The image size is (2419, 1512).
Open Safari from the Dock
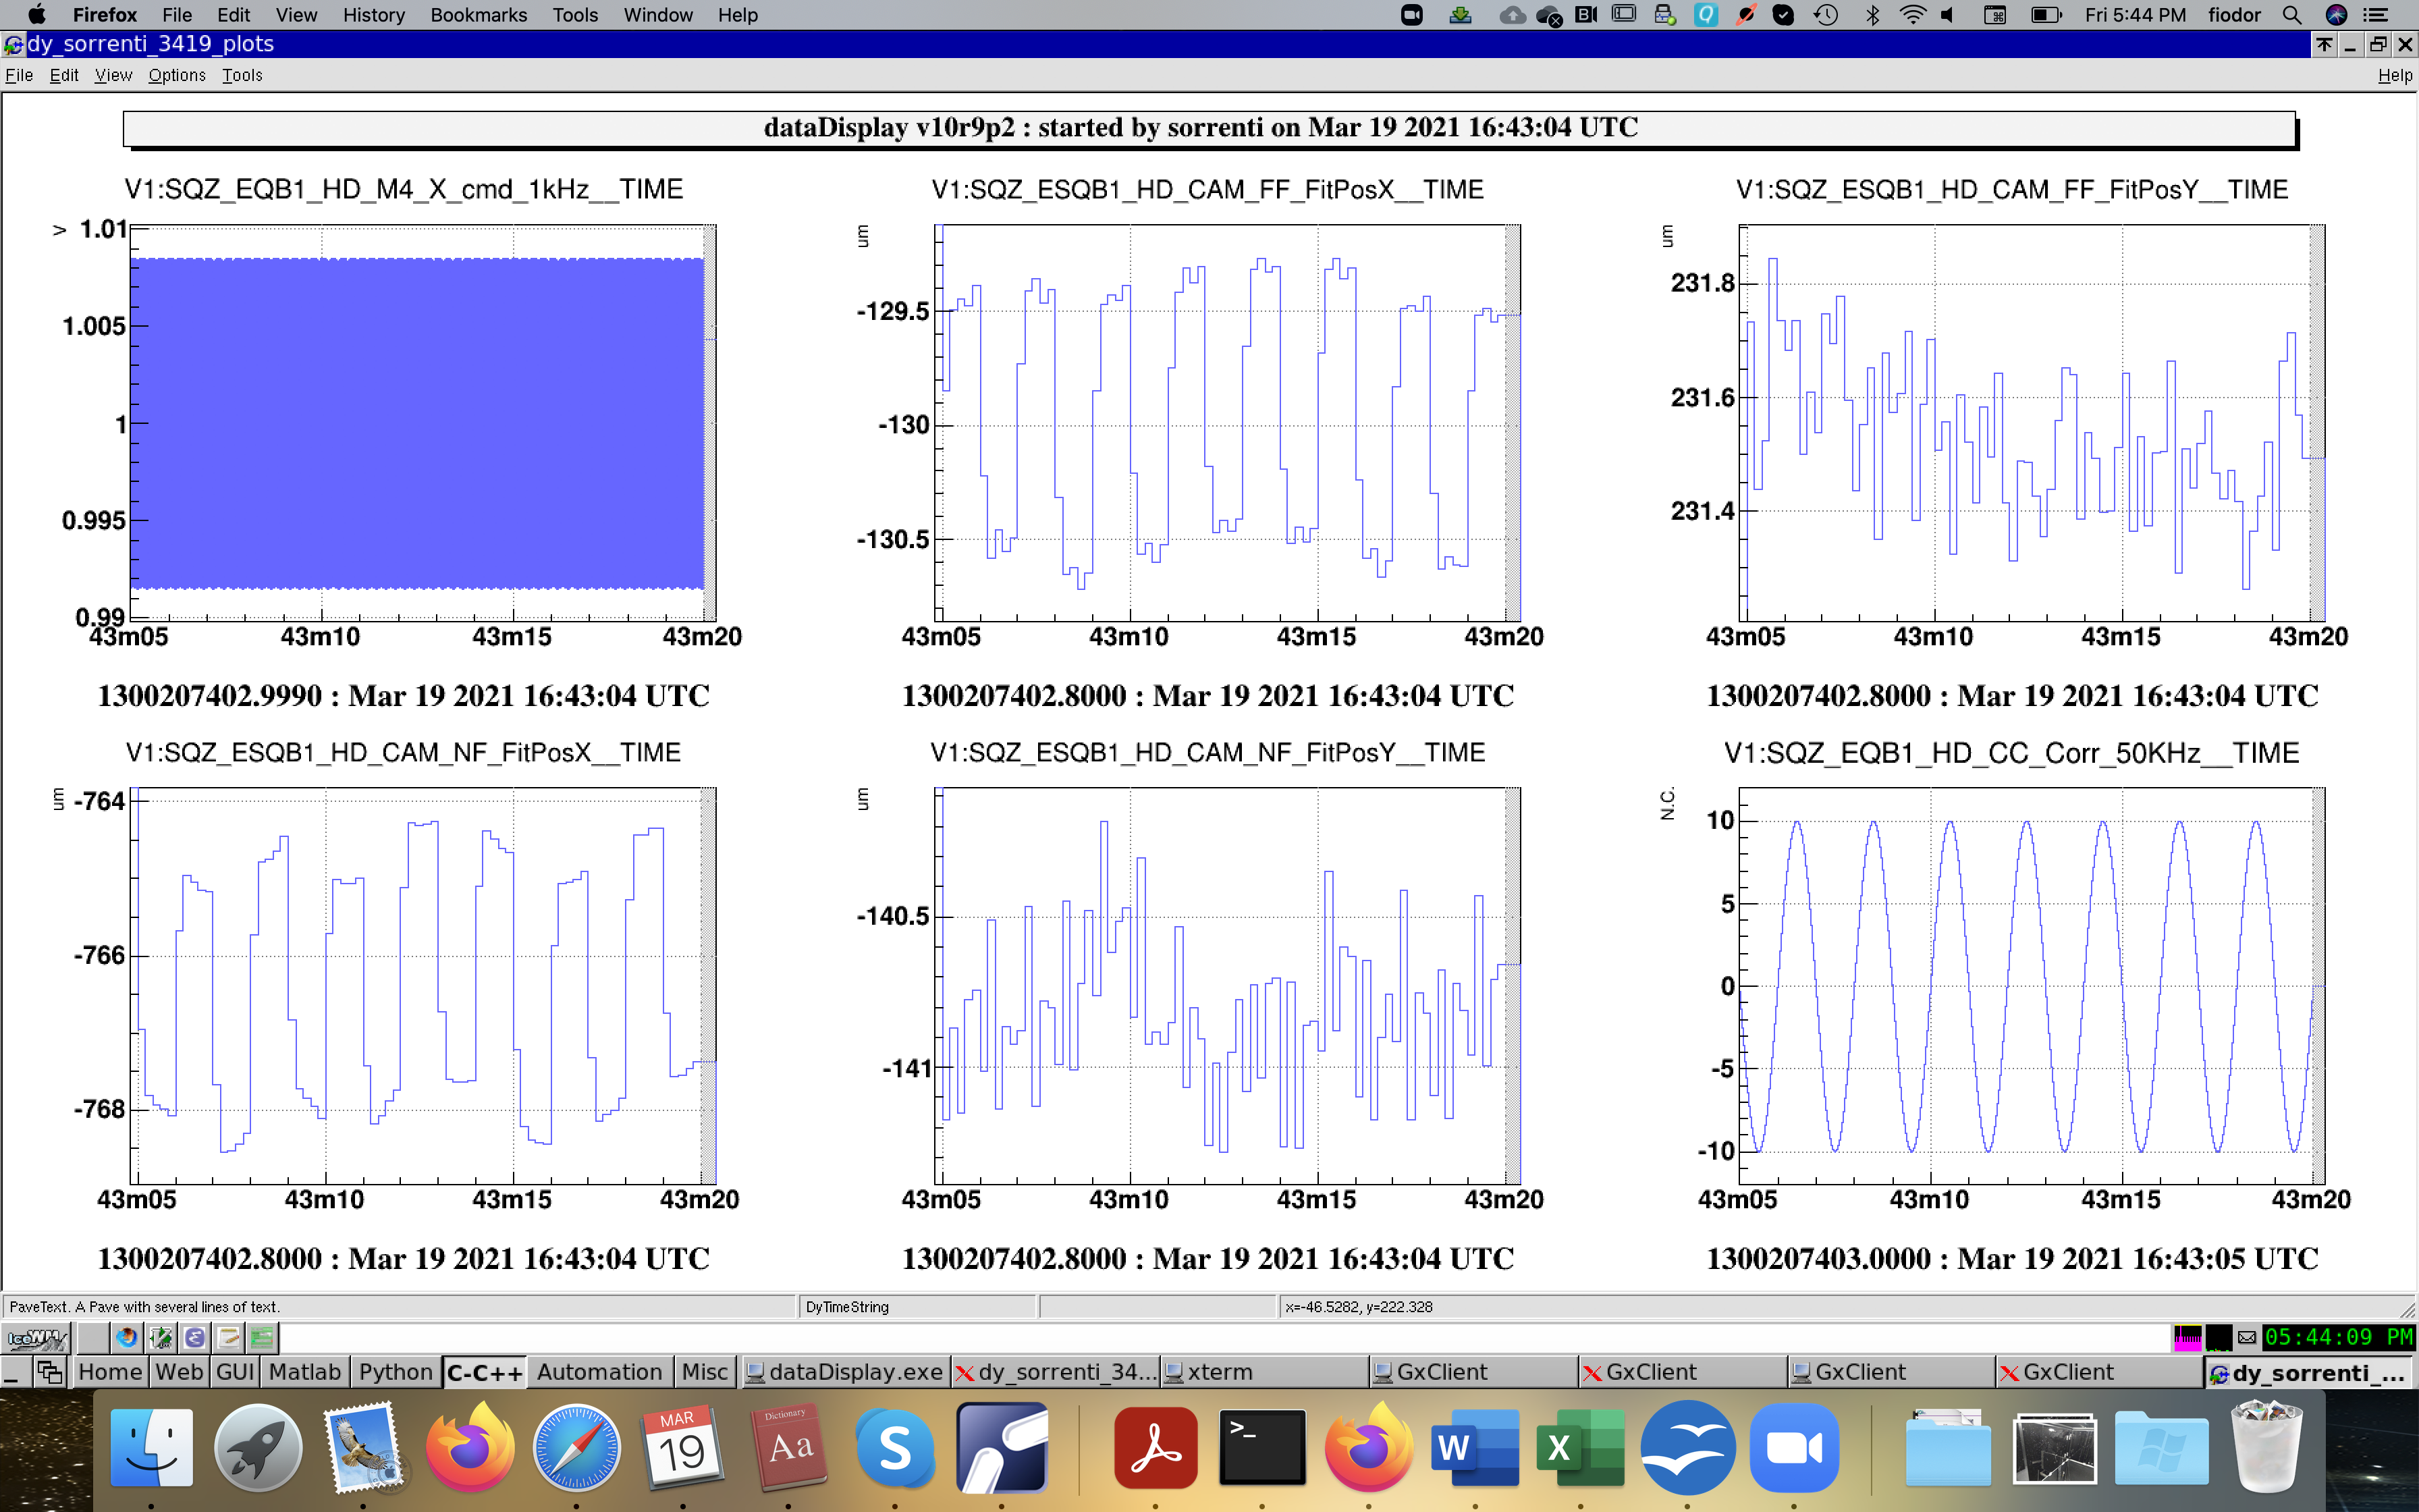coord(577,1447)
